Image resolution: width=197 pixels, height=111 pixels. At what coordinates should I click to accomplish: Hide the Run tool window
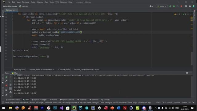(191, 73)
